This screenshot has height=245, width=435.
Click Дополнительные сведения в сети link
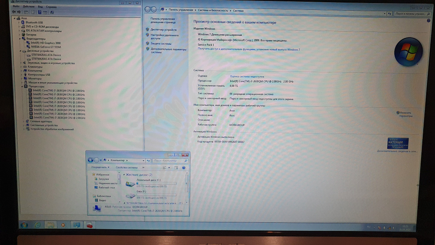[397, 151]
